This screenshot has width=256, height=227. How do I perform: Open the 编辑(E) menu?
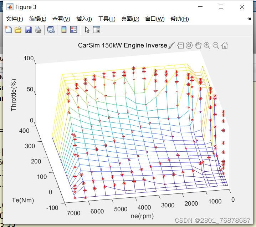(x=38, y=19)
